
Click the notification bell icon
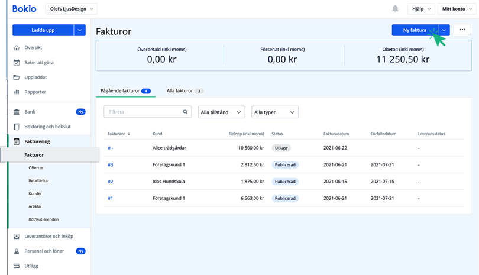pyautogui.click(x=395, y=9)
